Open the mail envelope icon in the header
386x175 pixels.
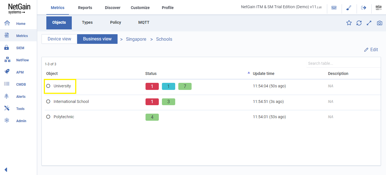[x=334, y=8]
